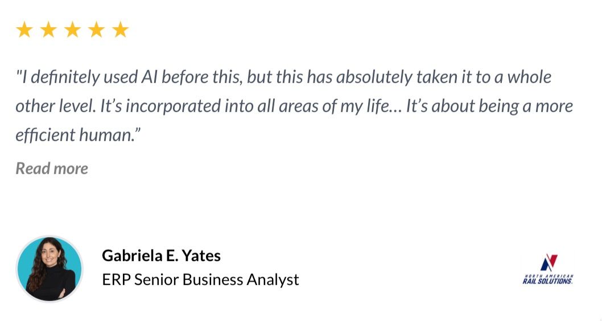Image resolution: width=602 pixels, height=321 pixels.
Task: Click the phrase "efficient human." in the quote
Action: tap(78, 135)
